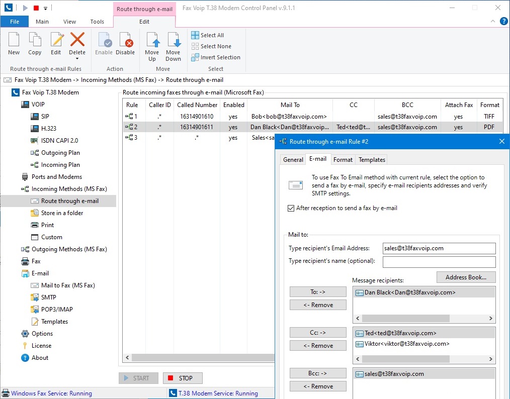Switch to the Tools ribbon tab
This screenshot has width=510, height=399.
pyautogui.click(x=97, y=22)
